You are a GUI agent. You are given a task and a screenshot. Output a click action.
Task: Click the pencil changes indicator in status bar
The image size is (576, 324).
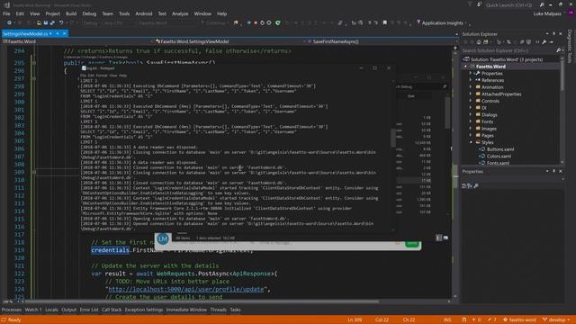[491, 319]
